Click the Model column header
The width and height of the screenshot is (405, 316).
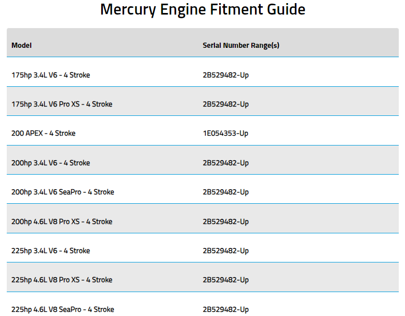(x=21, y=45)
